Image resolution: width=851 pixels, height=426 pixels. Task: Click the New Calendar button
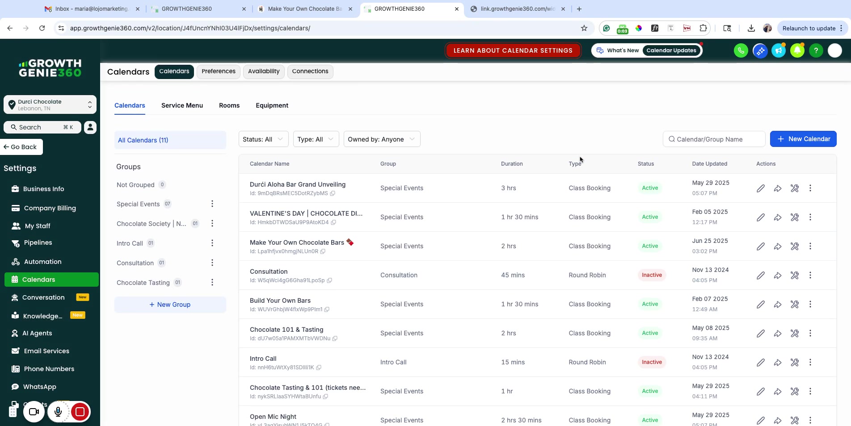tap(803, 139)
